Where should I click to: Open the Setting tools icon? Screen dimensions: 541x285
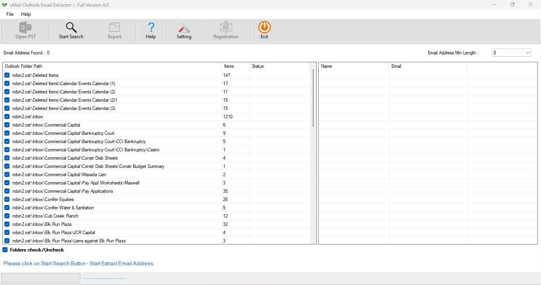click(x=184, y=27)
